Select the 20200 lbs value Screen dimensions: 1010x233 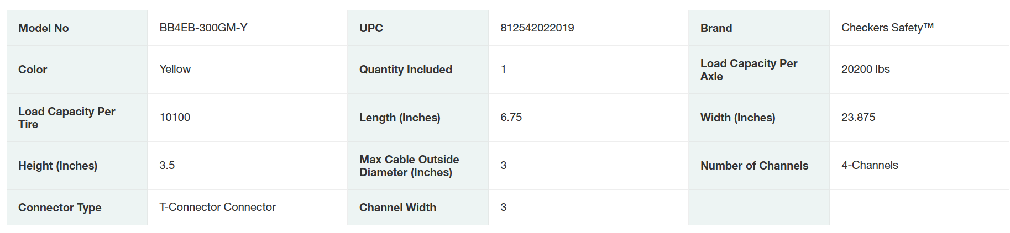866,69
